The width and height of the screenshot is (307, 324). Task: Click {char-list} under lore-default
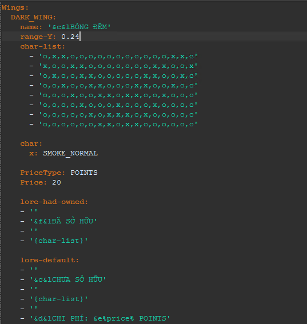pyautogui.click(x=59, y=299)
